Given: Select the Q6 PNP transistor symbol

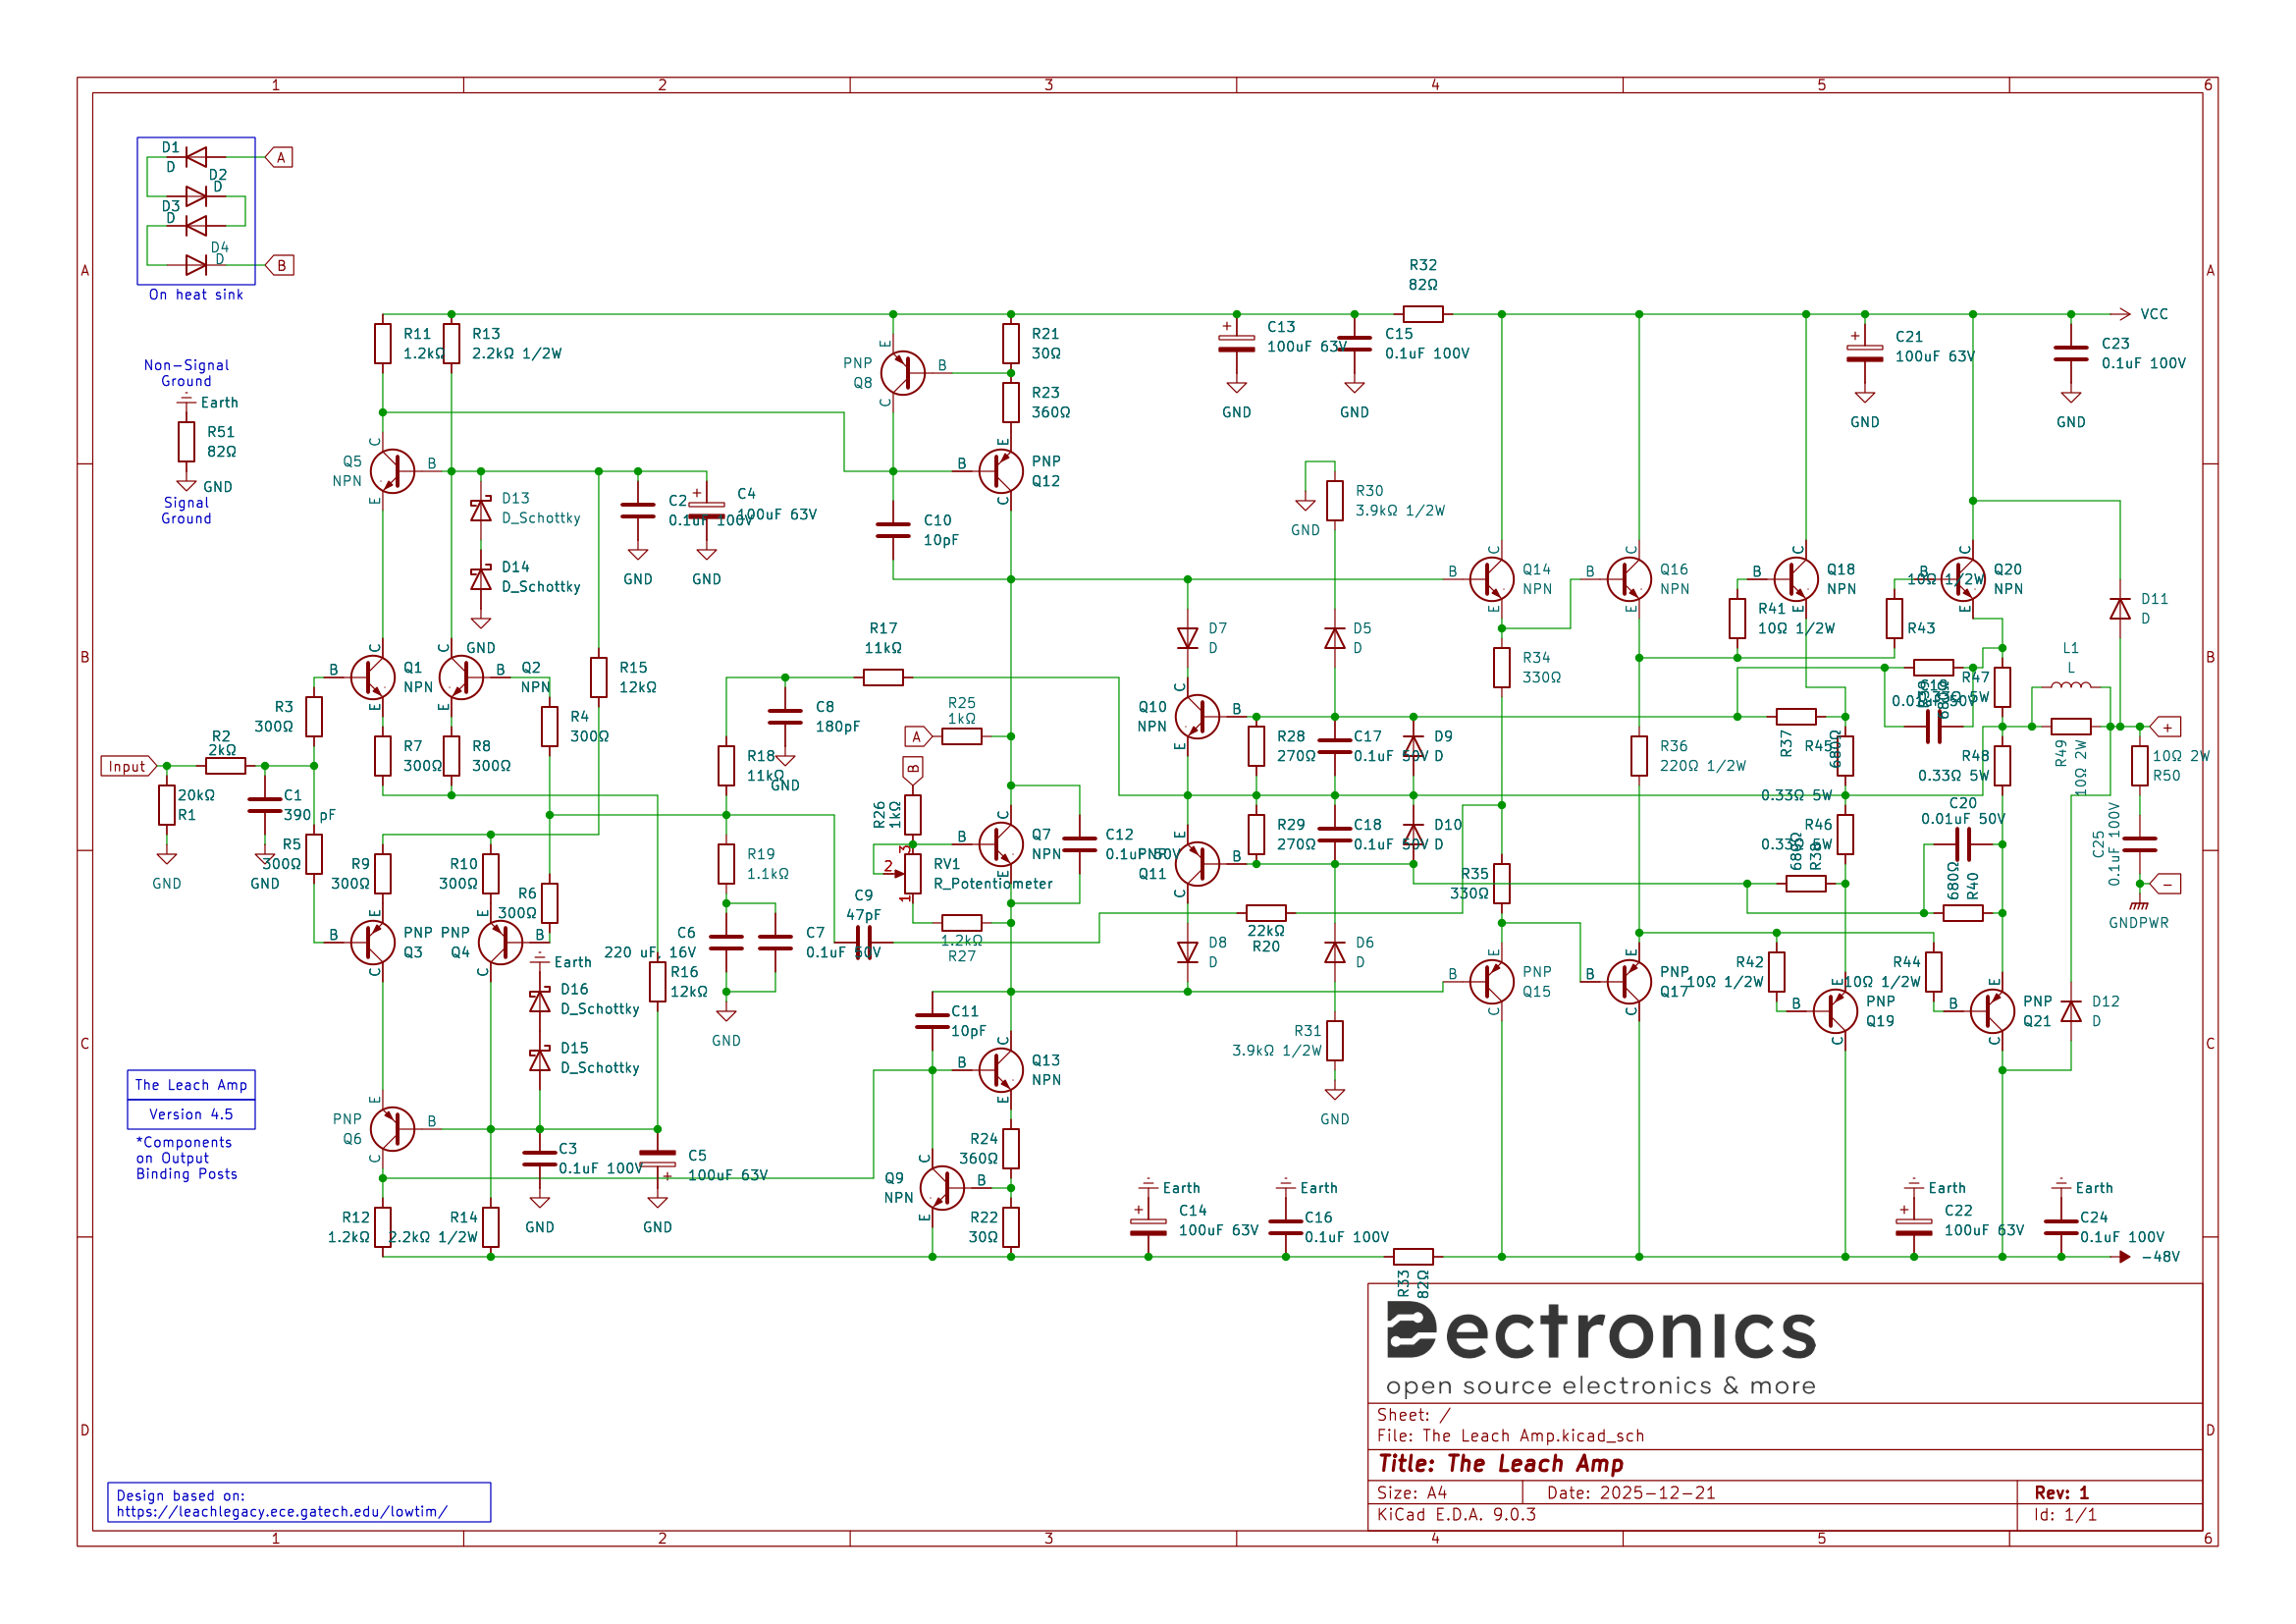Looking at the screenshot, I should (x=392, y=1129).
